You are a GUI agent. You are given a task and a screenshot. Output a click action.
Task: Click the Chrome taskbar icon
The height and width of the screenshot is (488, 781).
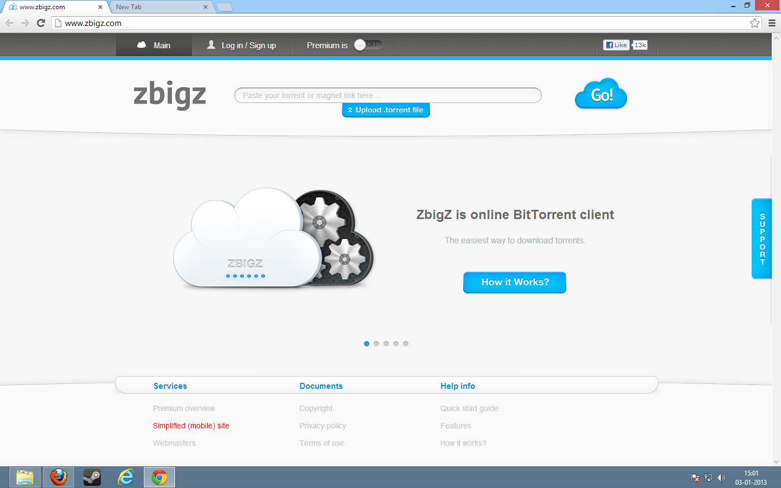159,477
